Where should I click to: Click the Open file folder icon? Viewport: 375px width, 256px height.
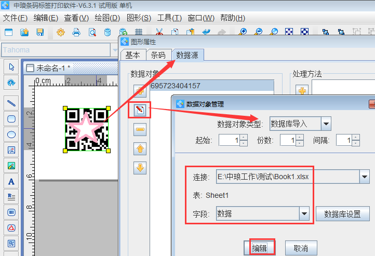pyautogui.click(x=24, y=32)
